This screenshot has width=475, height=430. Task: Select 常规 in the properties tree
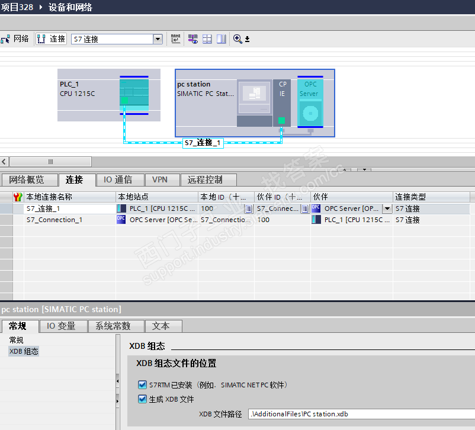(17, 340)
